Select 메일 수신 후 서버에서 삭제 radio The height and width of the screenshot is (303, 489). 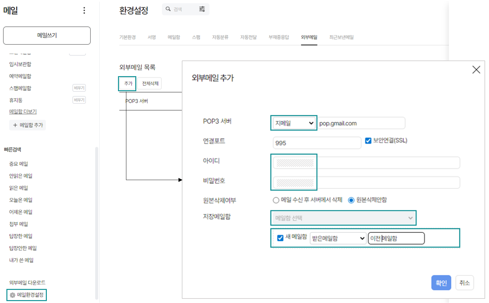click(x=276, y=200)
